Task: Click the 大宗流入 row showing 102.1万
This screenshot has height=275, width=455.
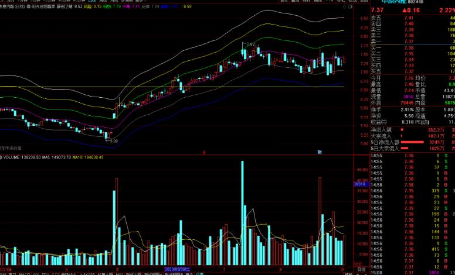Action: click(413, 136)
